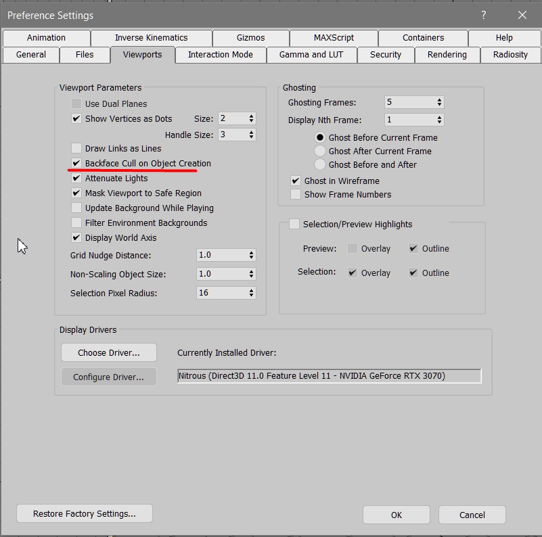
Task: Open the Help tab
Action: pos(504,38)
